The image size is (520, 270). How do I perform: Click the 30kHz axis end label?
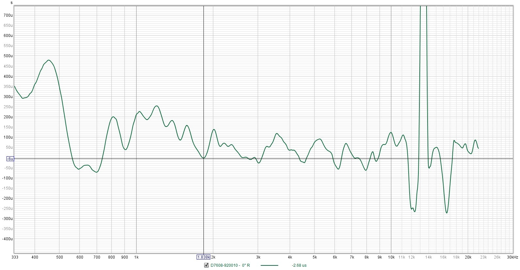point(512,257)
